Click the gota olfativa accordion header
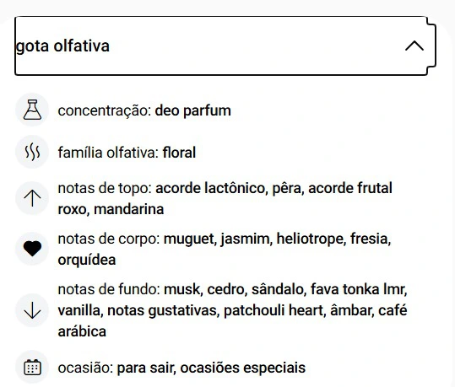This screenshot has height=387, width=455. [x=225, y=46]
